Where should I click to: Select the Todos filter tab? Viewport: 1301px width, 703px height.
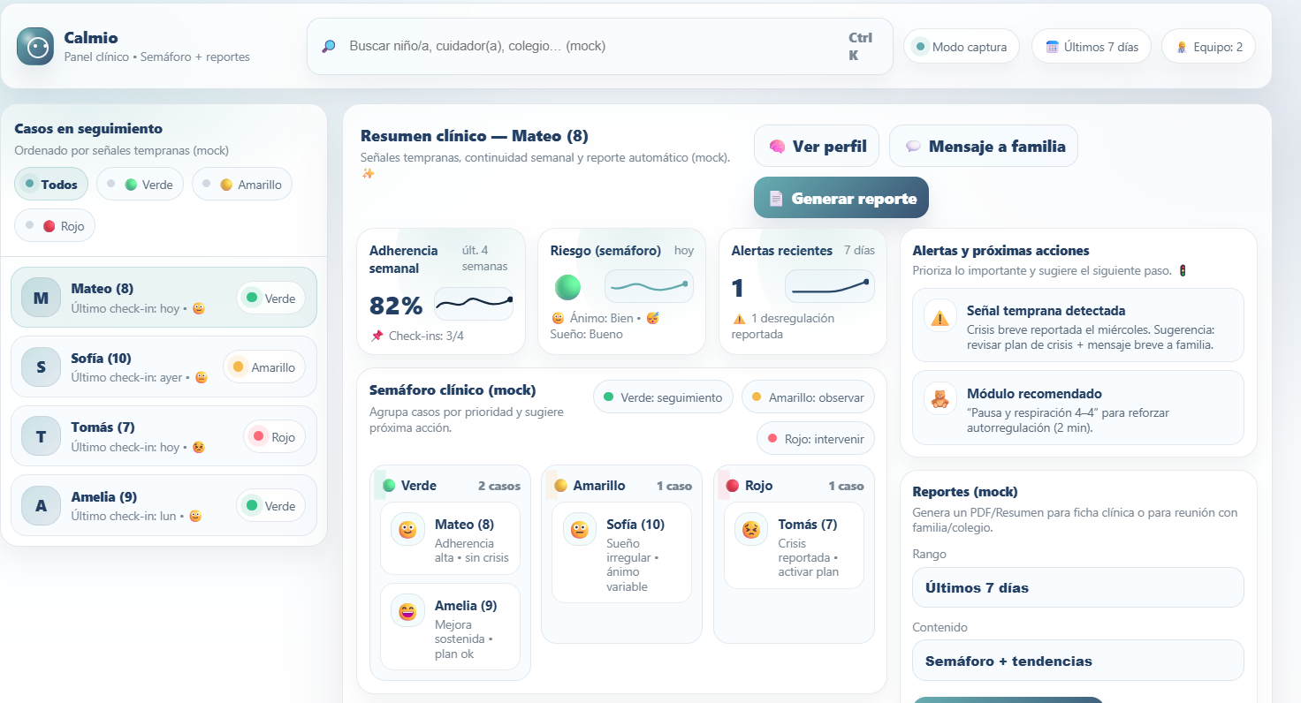coord(50,184)
